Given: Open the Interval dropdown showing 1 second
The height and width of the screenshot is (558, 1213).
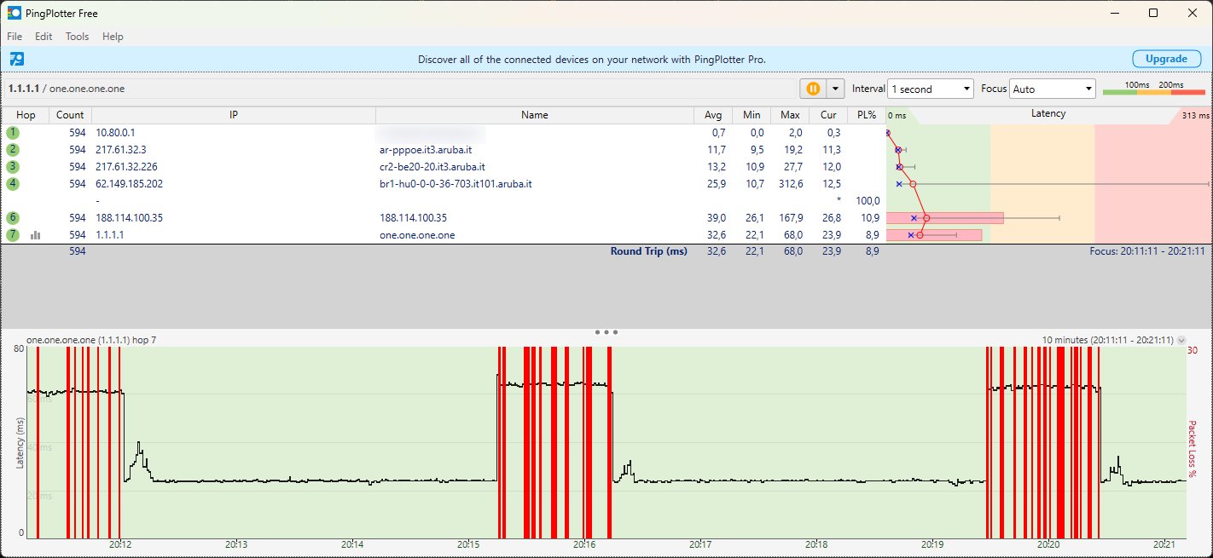Looking at the screenshot, I should [931, 89].
